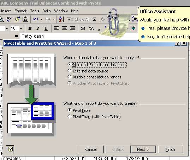Expand the Undo history dropdown arrow
Screen dimensions: 190x160
[x=41, y=19]
